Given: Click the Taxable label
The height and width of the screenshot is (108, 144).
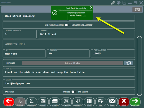Looking at the screenshot, I should pyautogui.click(x=66, y=92).
